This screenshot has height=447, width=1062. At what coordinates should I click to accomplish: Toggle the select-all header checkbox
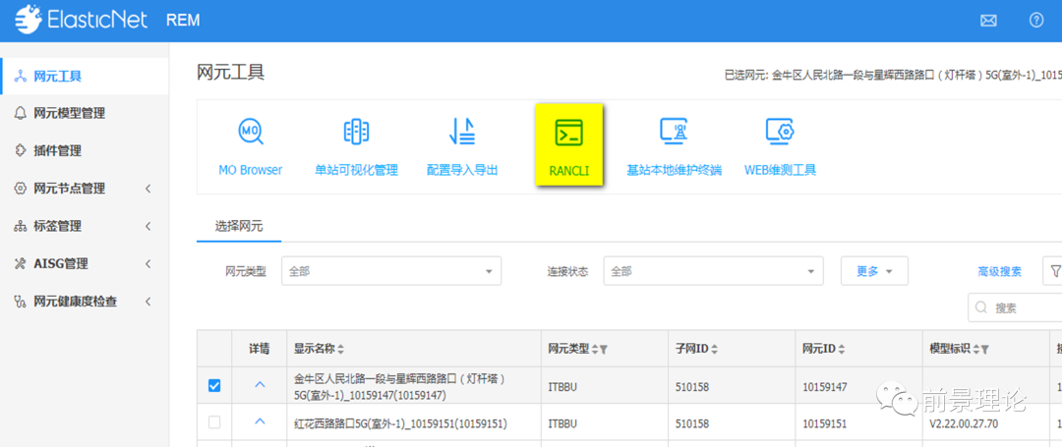click(x=214, y=349)
